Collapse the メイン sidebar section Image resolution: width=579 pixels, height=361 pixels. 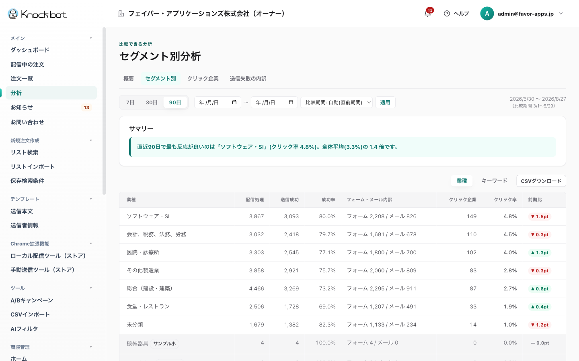[x=91, y=38]
